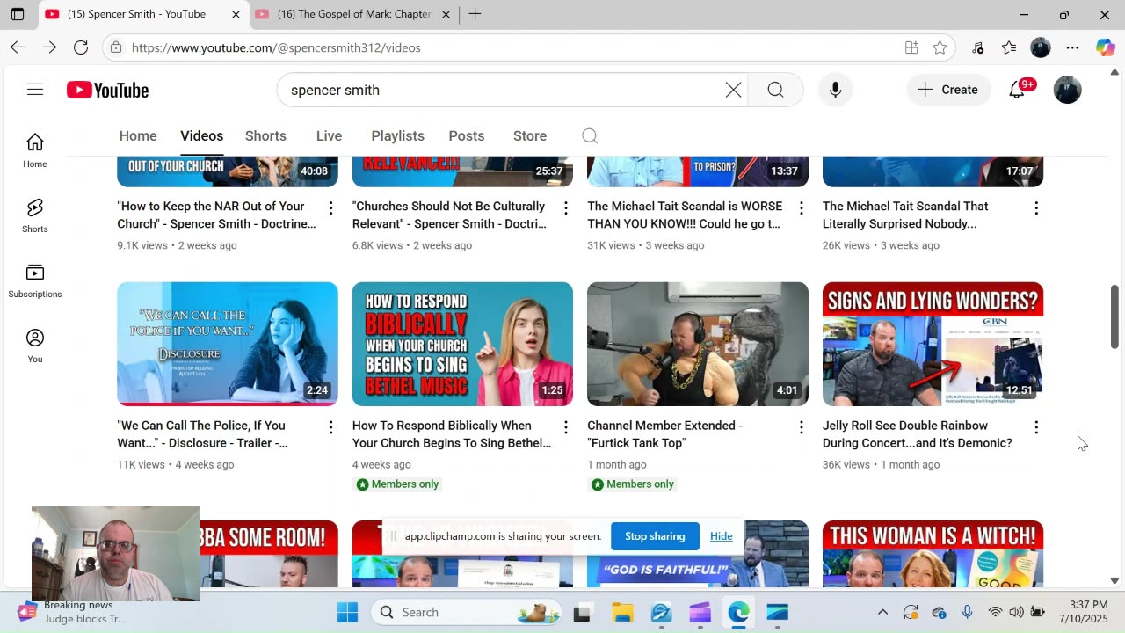The height and width of the screenshot is (633, 1125).
Task: Open taskbar volume control
Action: pos(1016,612)
